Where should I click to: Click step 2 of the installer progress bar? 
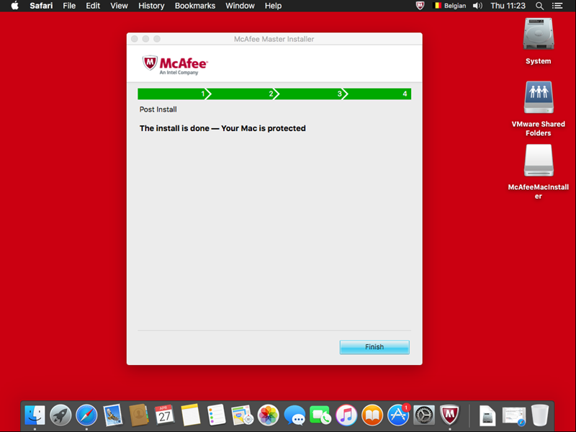[241, 94]
